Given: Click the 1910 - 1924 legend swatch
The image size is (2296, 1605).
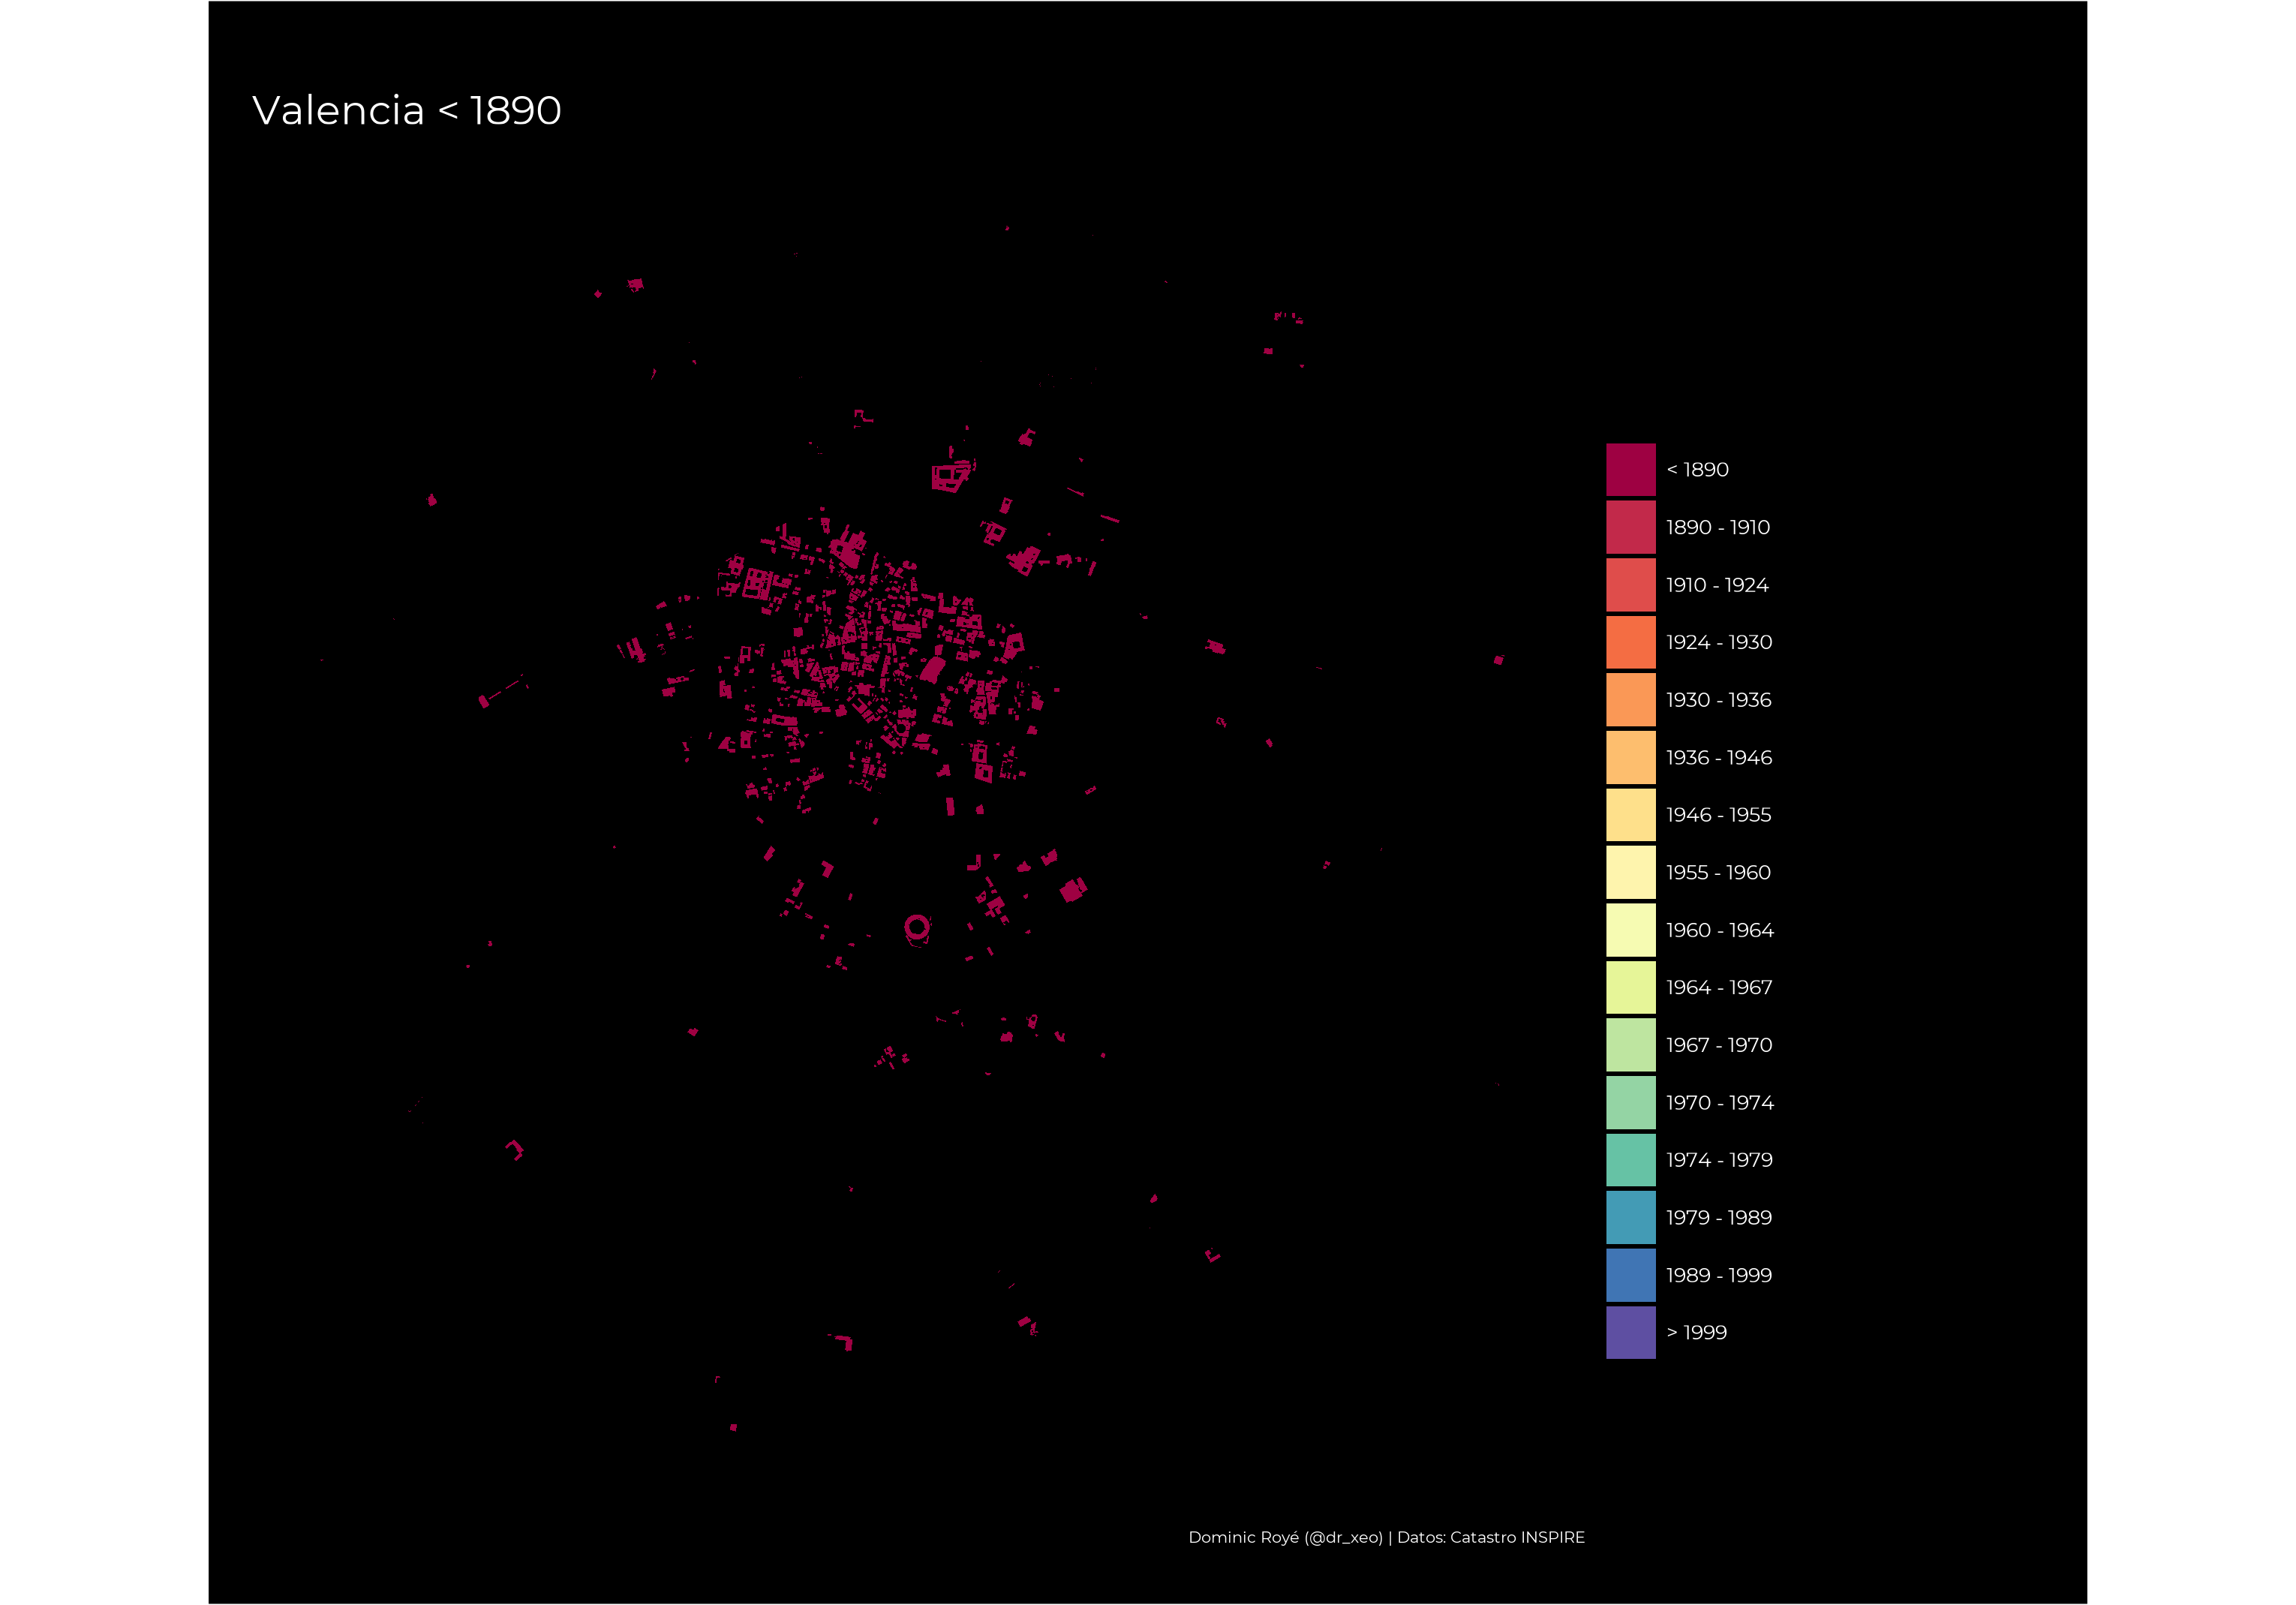Looking at the screenshot, I should 1630,585.
